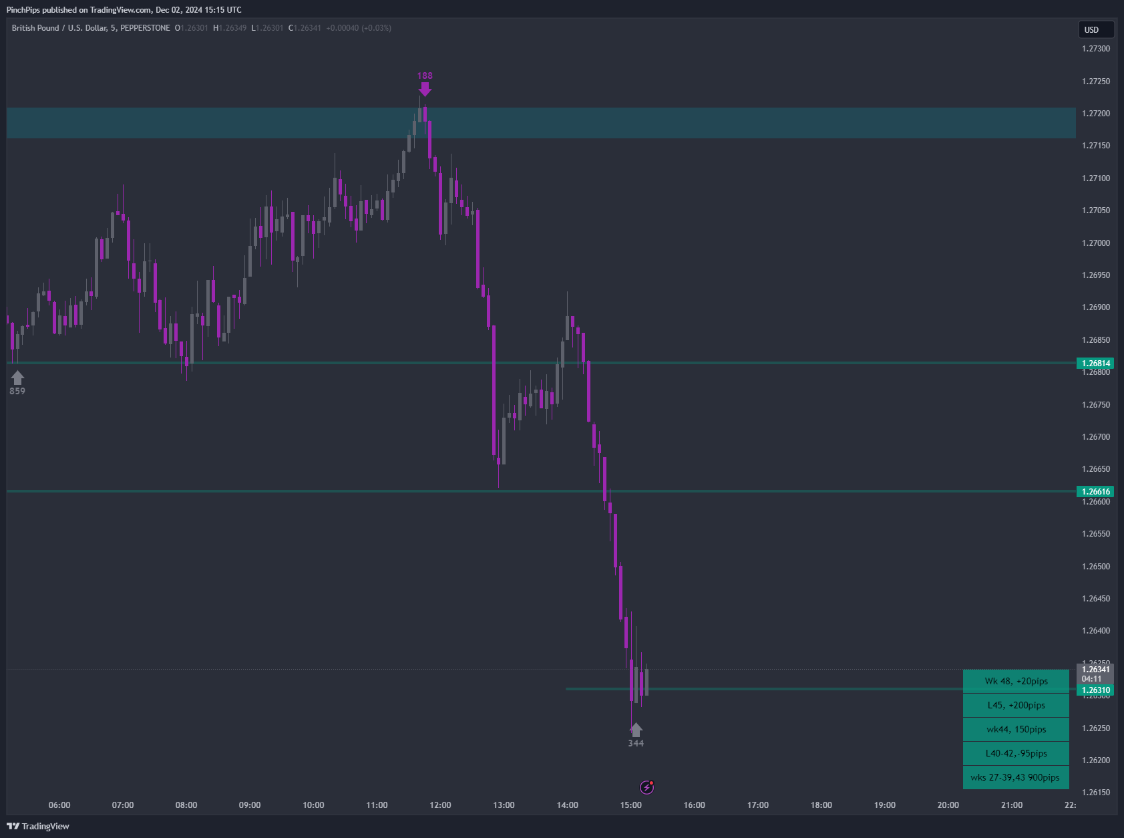Click the published-by PinchPips header text

(124, 10)
